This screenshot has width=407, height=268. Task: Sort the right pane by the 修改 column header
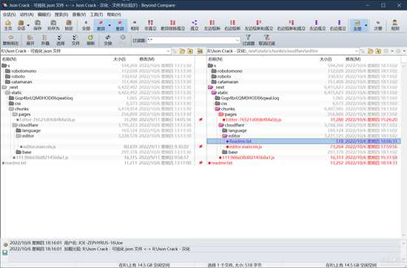[353, 59]
